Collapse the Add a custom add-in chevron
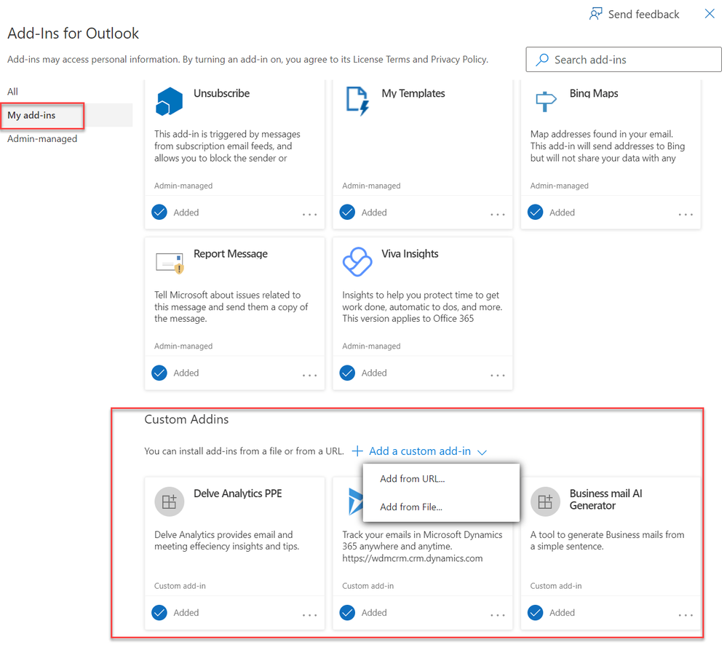The image size is (727, 658). pyautogui.click(x=482, y=452)
